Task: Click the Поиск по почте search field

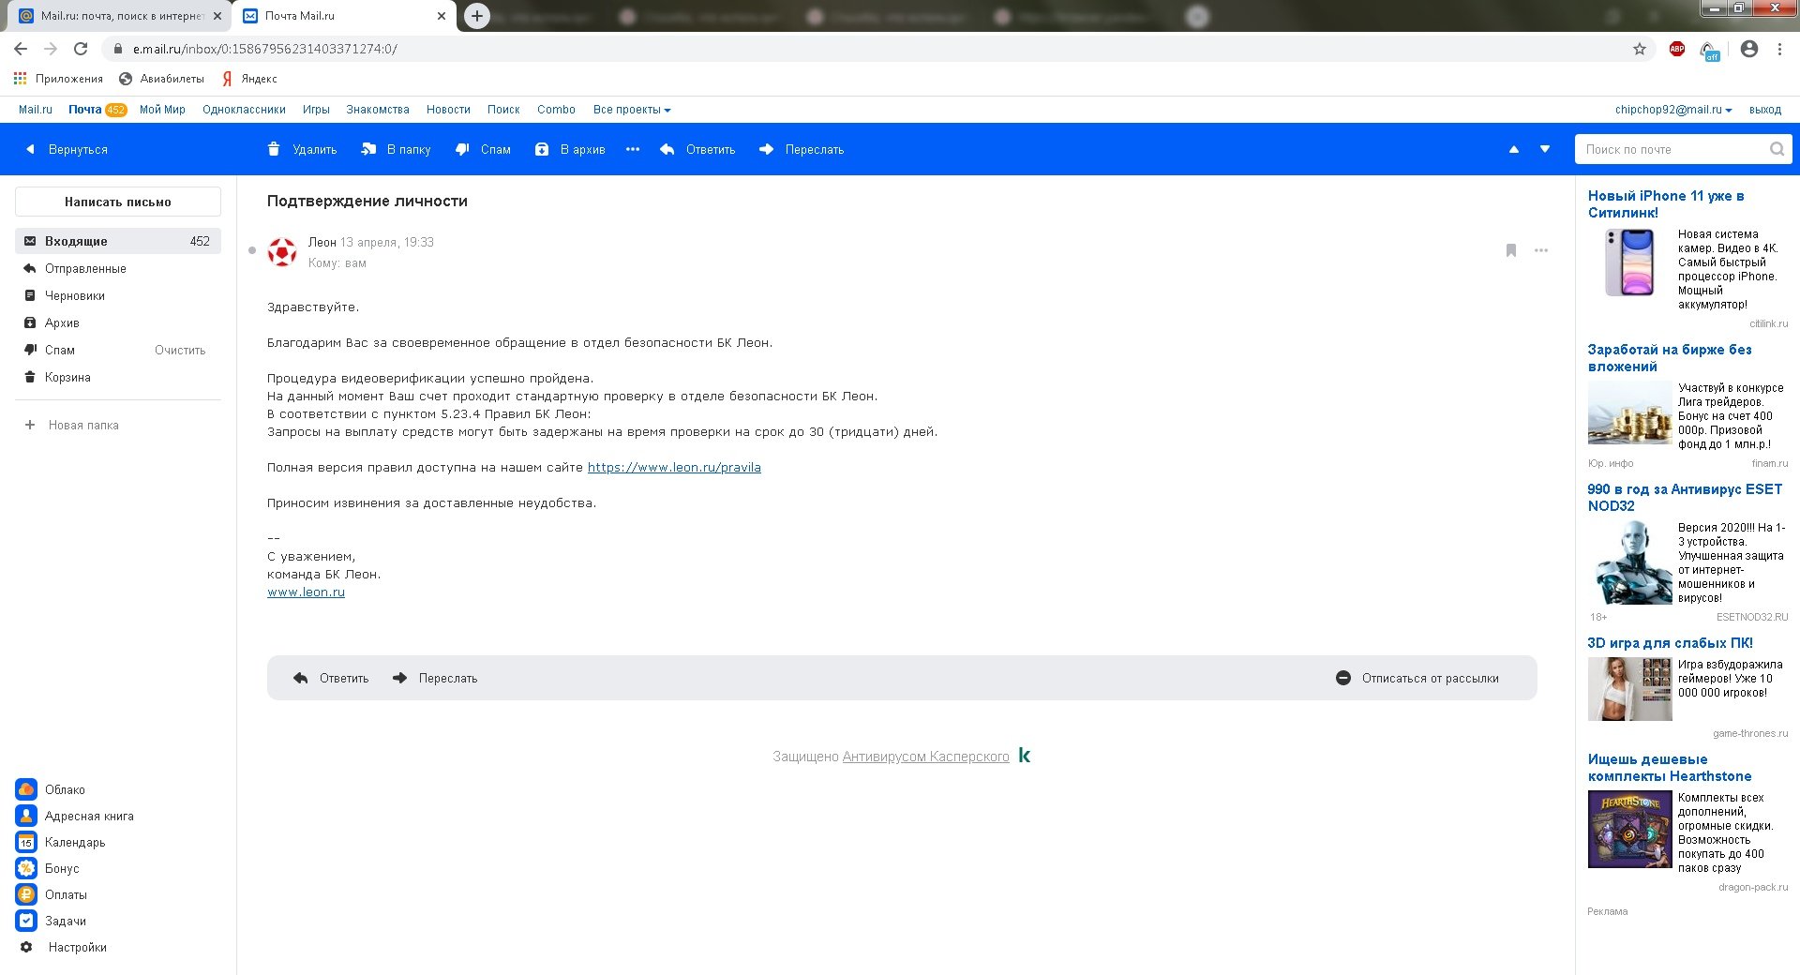Action: [1672, 149]
